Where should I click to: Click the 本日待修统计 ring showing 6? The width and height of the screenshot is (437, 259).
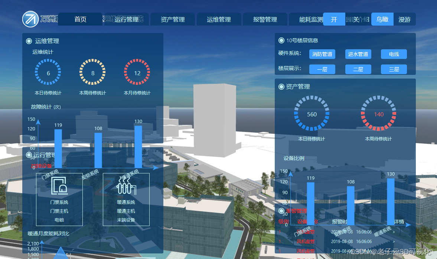coord(48,72)
